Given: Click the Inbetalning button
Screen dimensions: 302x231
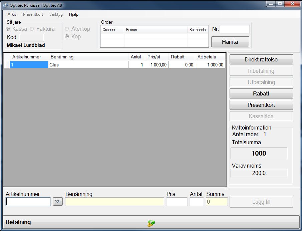Looking at the screenshot, I should click(261, 71).
